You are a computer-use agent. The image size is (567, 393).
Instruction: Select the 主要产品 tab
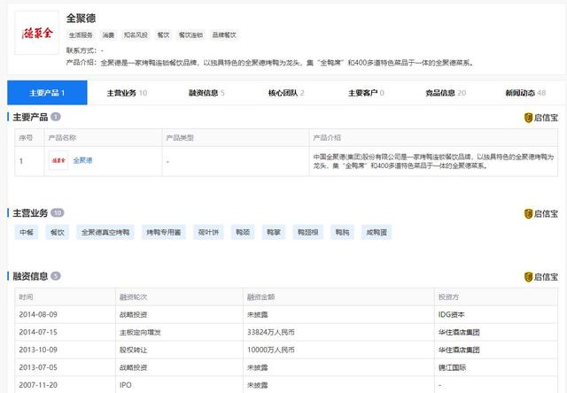(x=47, y=93)
